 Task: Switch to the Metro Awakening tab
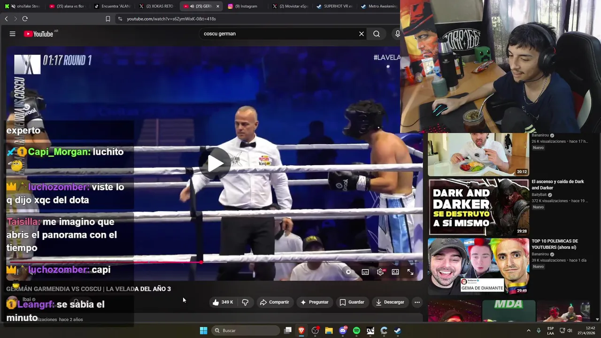coord(379,6)
